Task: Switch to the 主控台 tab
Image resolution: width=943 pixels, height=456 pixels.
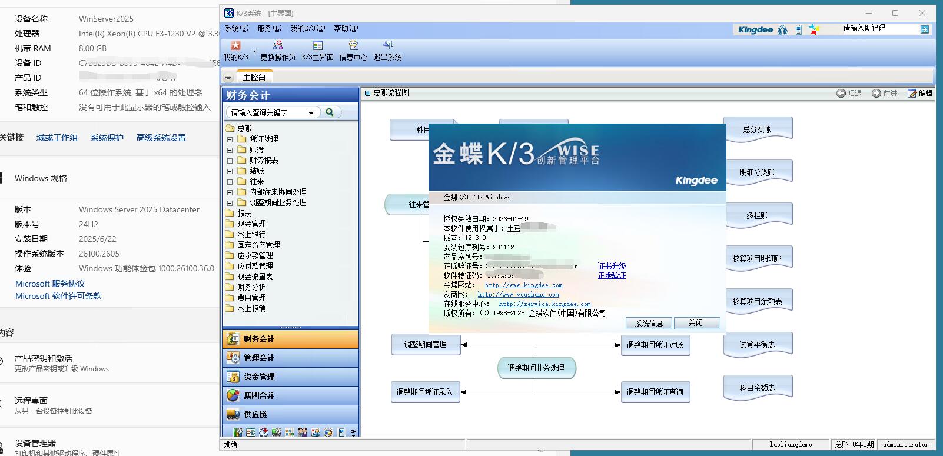Action: (x=254, y=77)
